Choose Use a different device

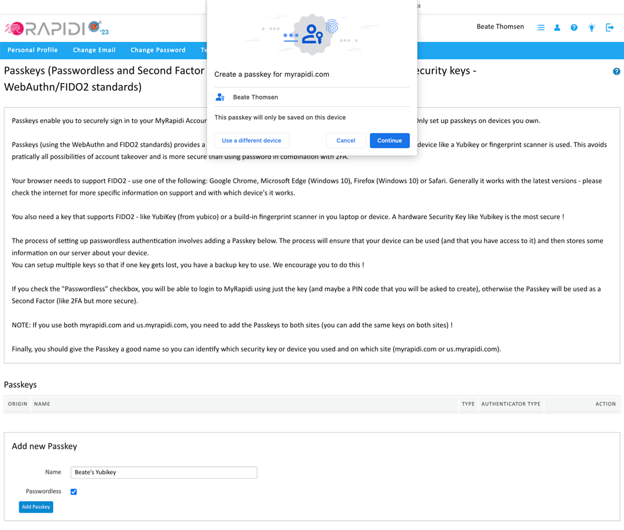click(x=251, y=140)
